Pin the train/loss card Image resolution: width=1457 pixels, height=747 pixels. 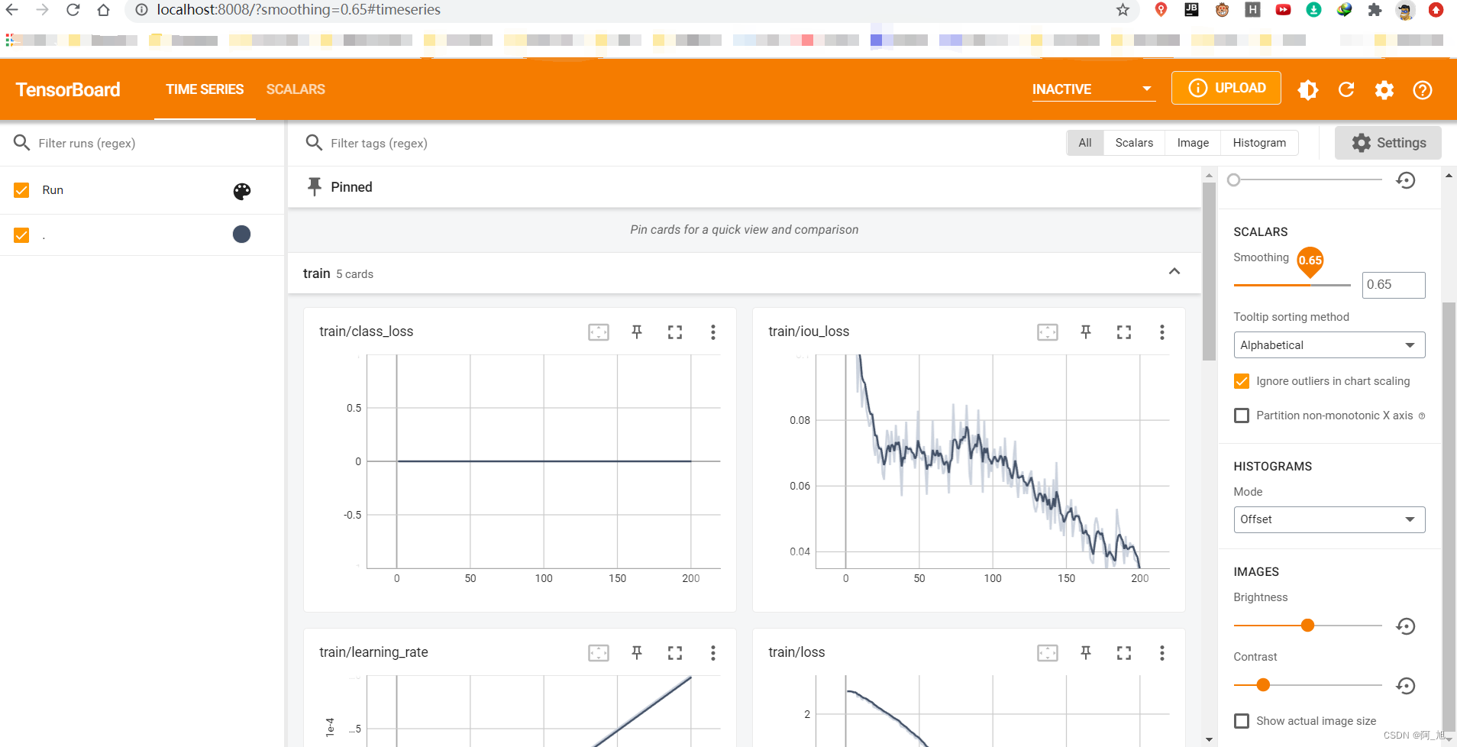(x=1086, y=653)
